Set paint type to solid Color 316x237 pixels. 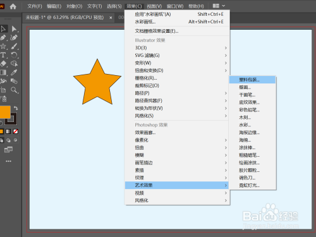click(x=1, y=131)
